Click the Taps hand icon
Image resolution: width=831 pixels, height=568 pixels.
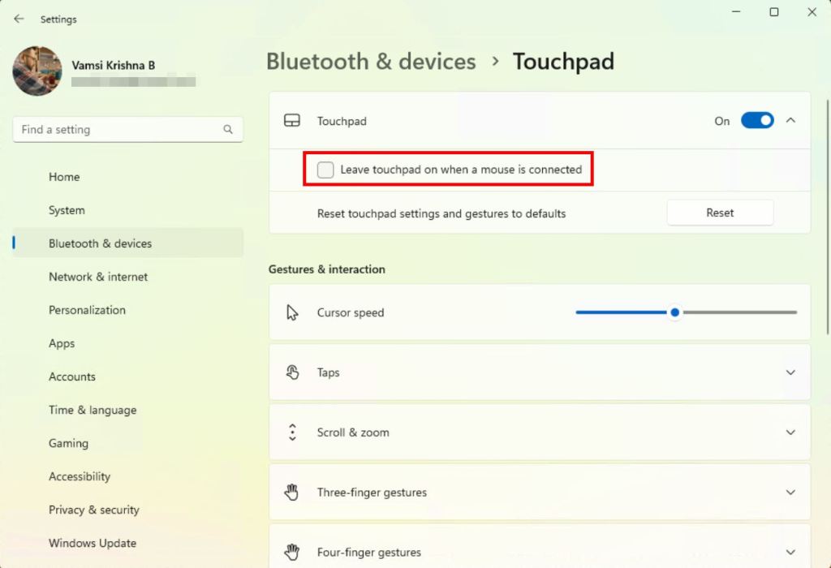[292, 372]
